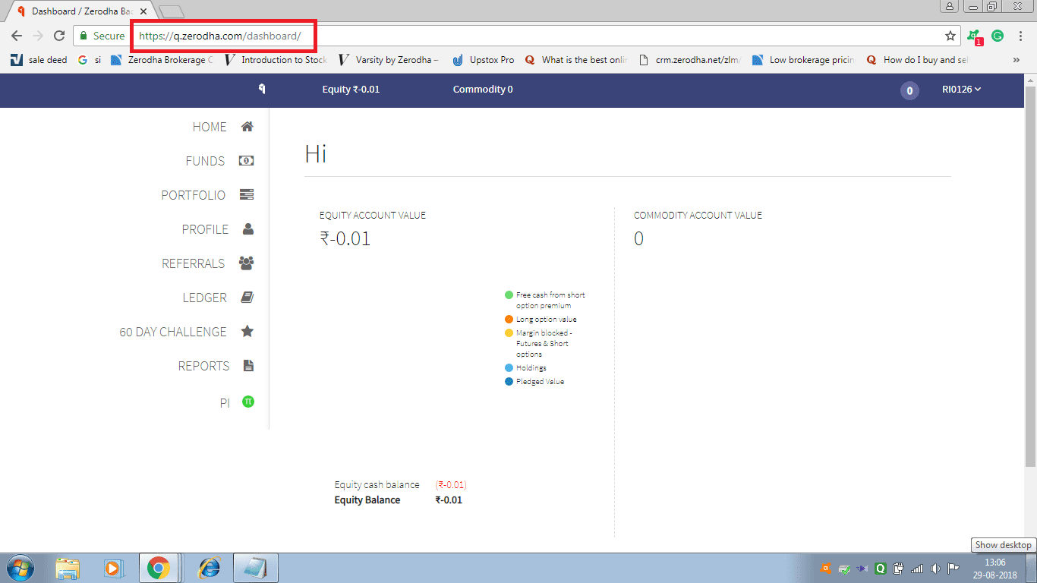Viewport: 1037px width, 583px height.
Task: Select the HOME menu item
Action: tap(210, 127)
